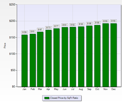The height and width of the screenshot is (103, 122).
Task: Click the $100 y-axis tick label
Action: 12,54
